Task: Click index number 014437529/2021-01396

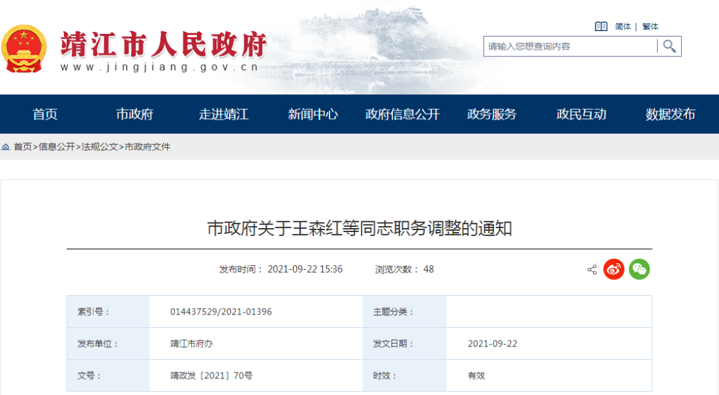Action: (x=221, y=312)
